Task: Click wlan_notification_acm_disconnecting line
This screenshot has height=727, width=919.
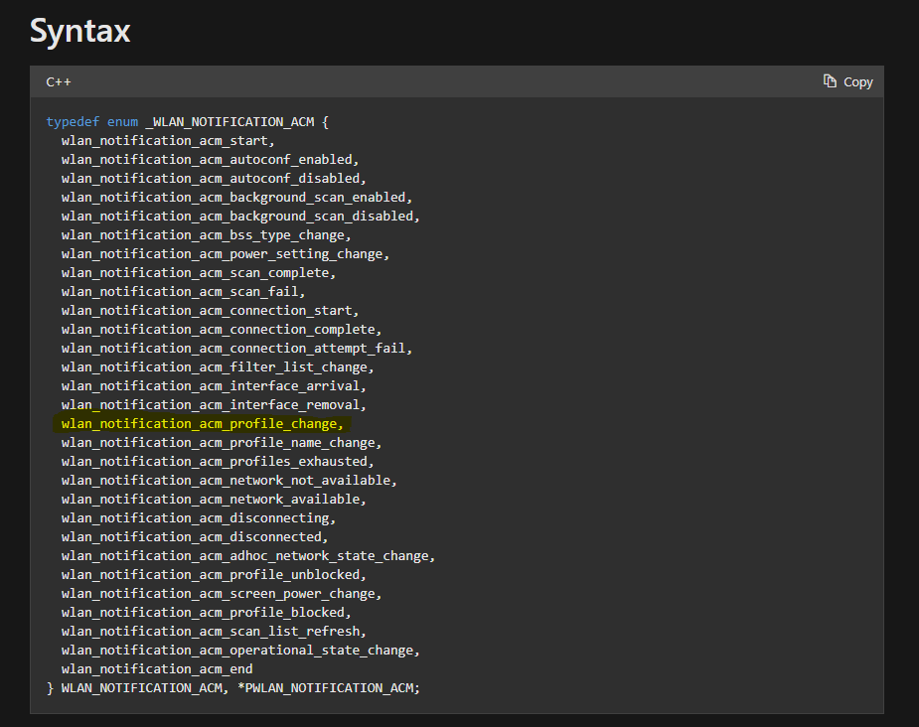Action: (x=199, y=517)
